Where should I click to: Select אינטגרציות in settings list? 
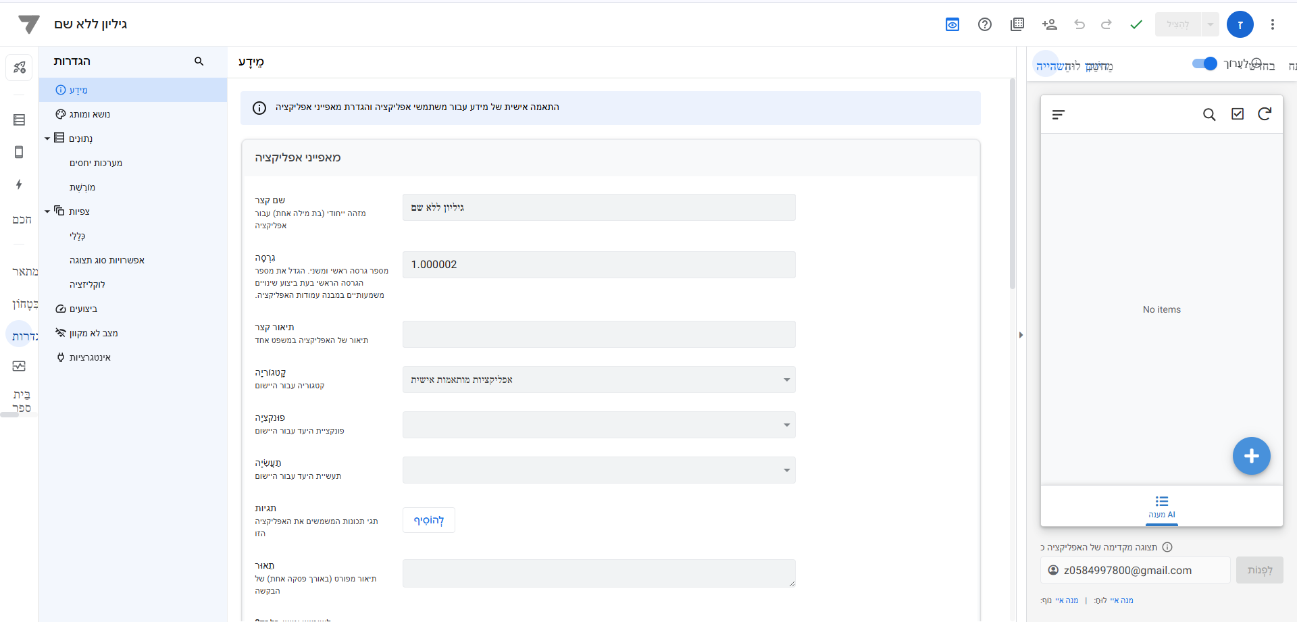point(89,357)
